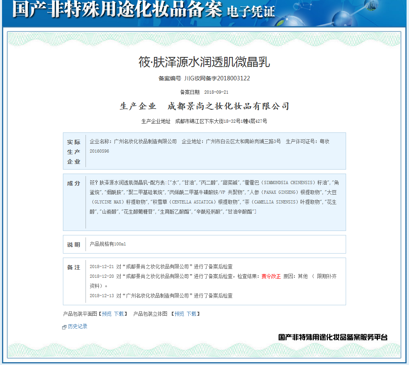Click the 备注 section label
Viewport: 409px width, 365px height.
73,267
